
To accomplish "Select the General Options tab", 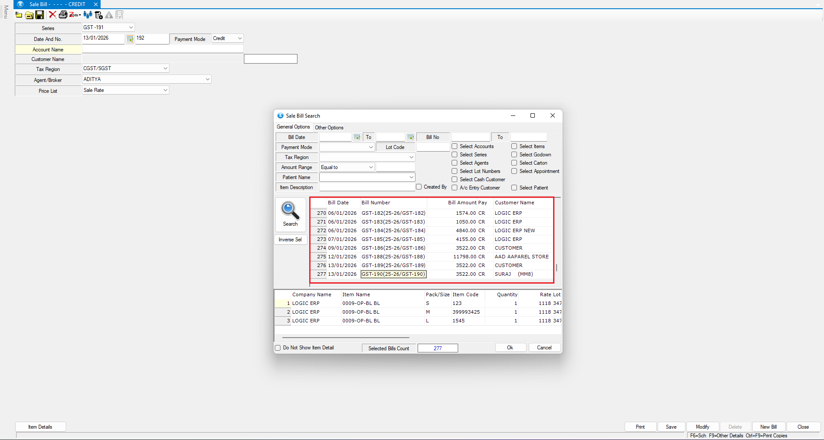I will [293, 127].
